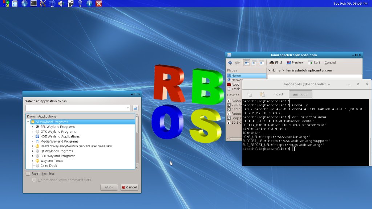
Task: Open the clapperboard media panel icon
Action: pyautogui.click(x=71, y=3)
